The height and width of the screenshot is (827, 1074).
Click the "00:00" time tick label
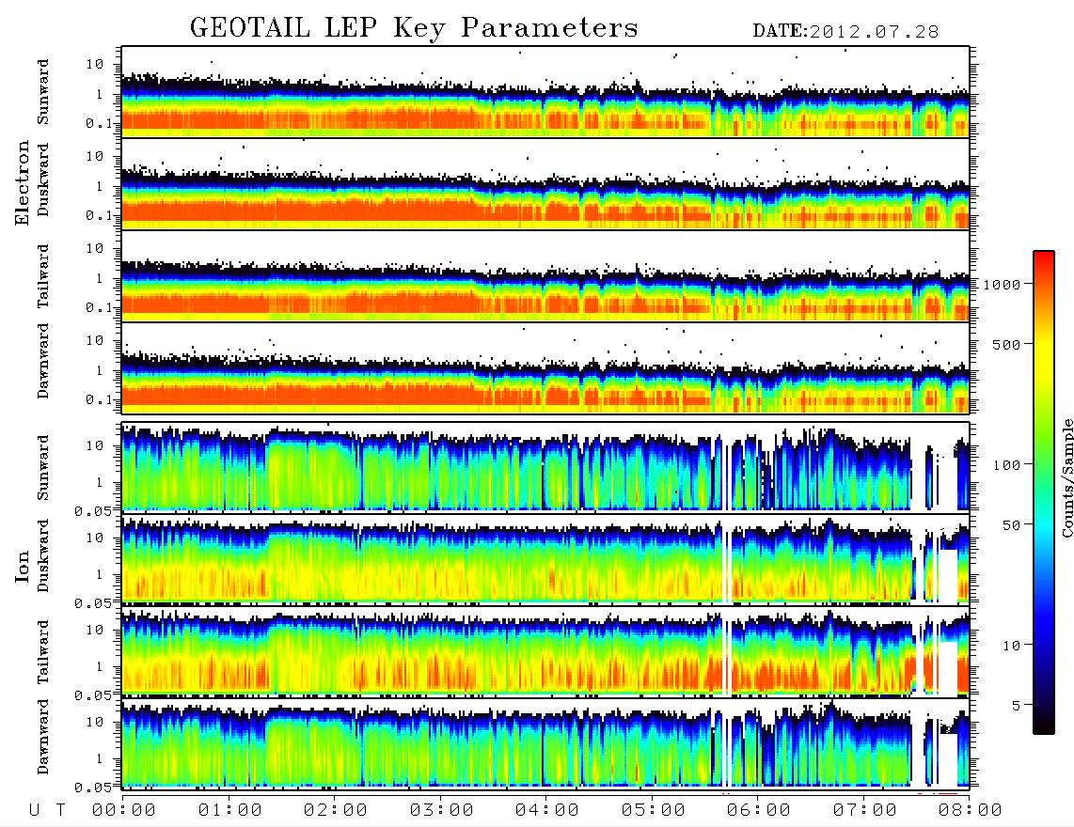[124, 810]
